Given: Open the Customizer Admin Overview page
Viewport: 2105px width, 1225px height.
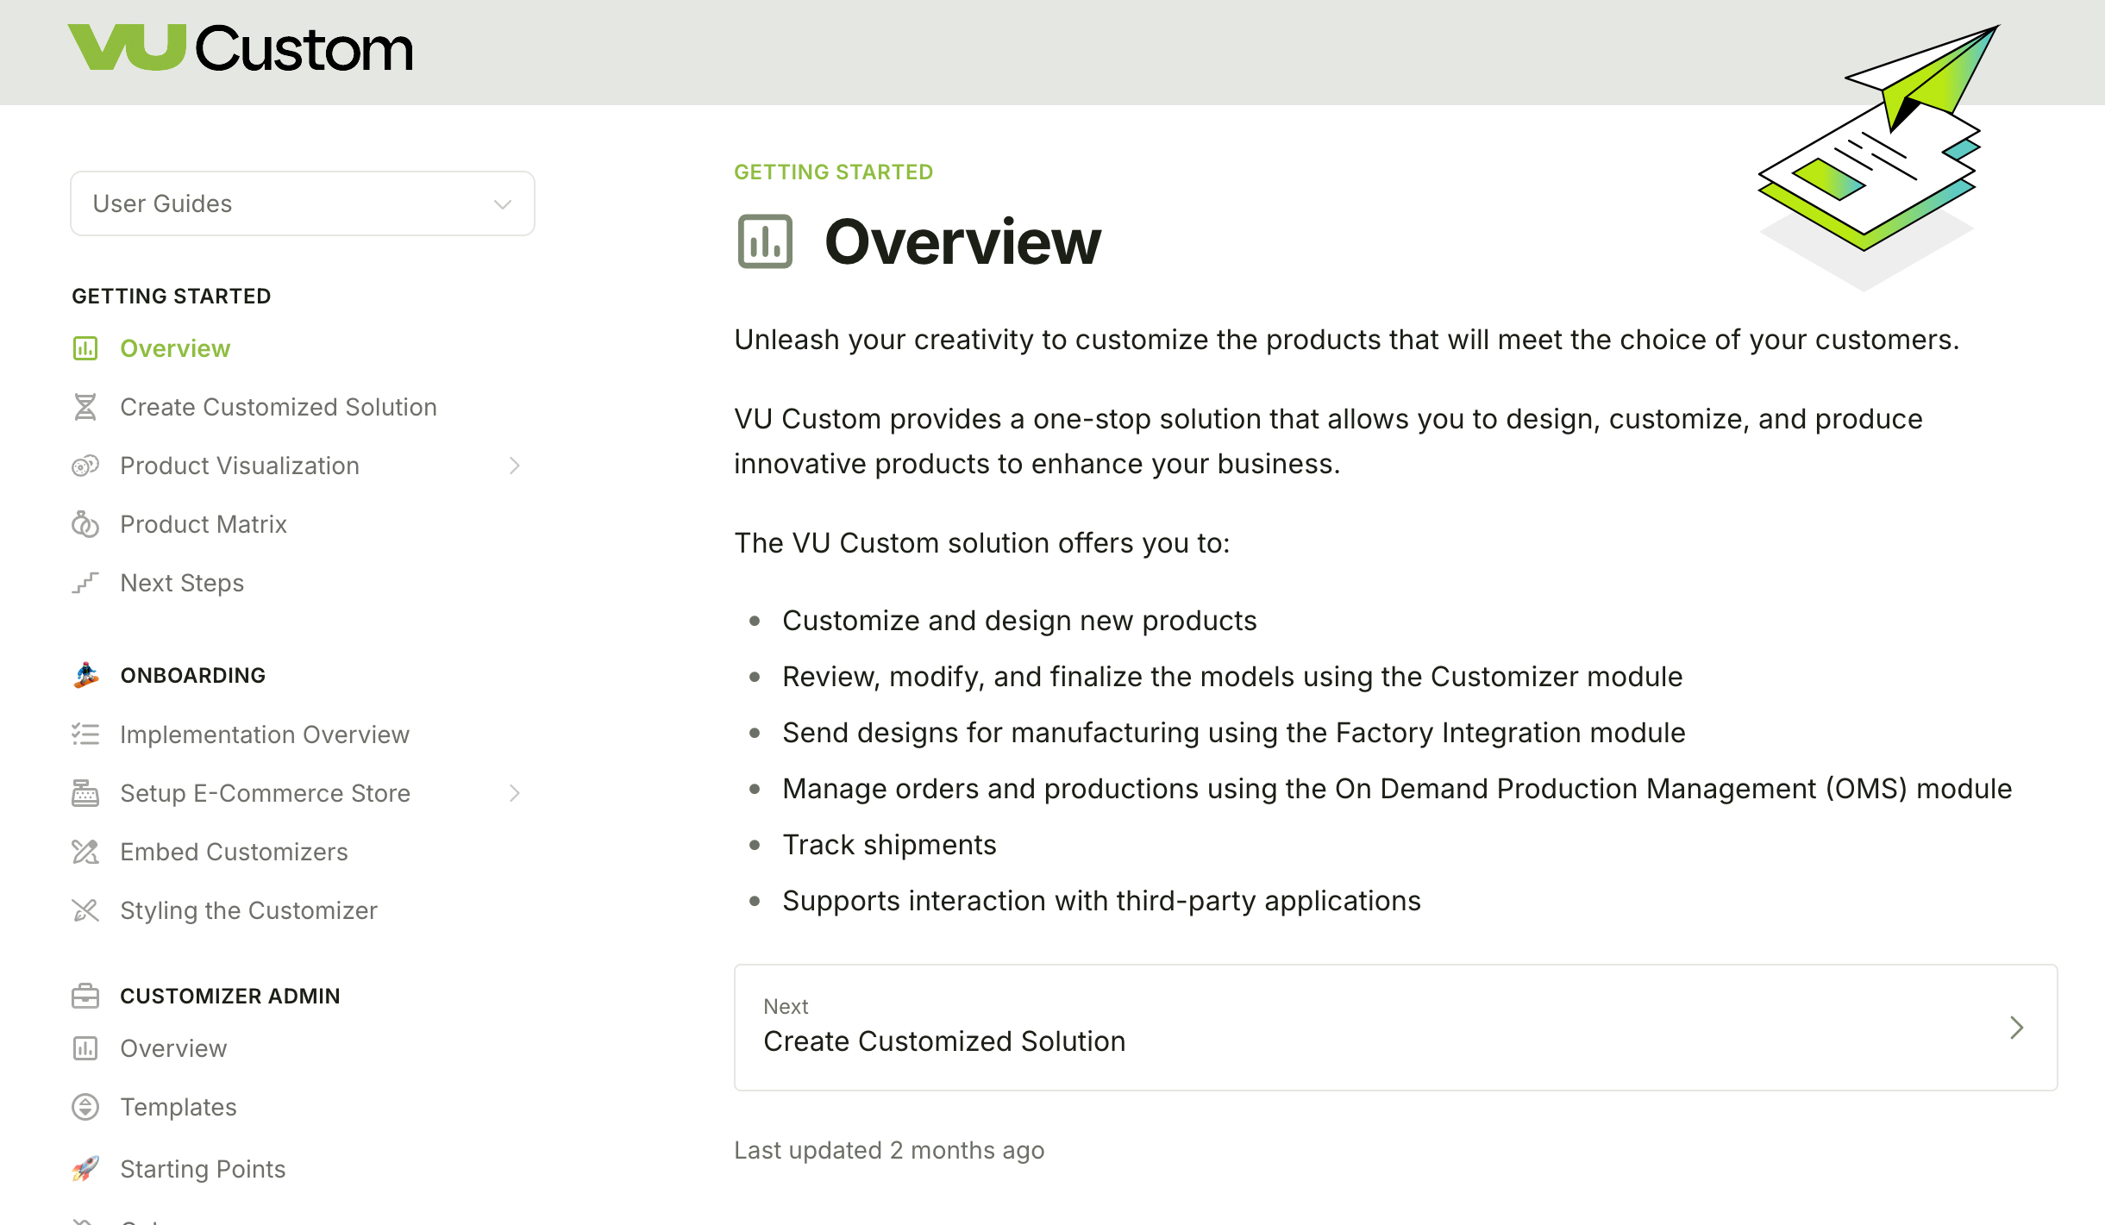Looking at the screenshot, I should pyautogui.click(x=173, y=1048).
